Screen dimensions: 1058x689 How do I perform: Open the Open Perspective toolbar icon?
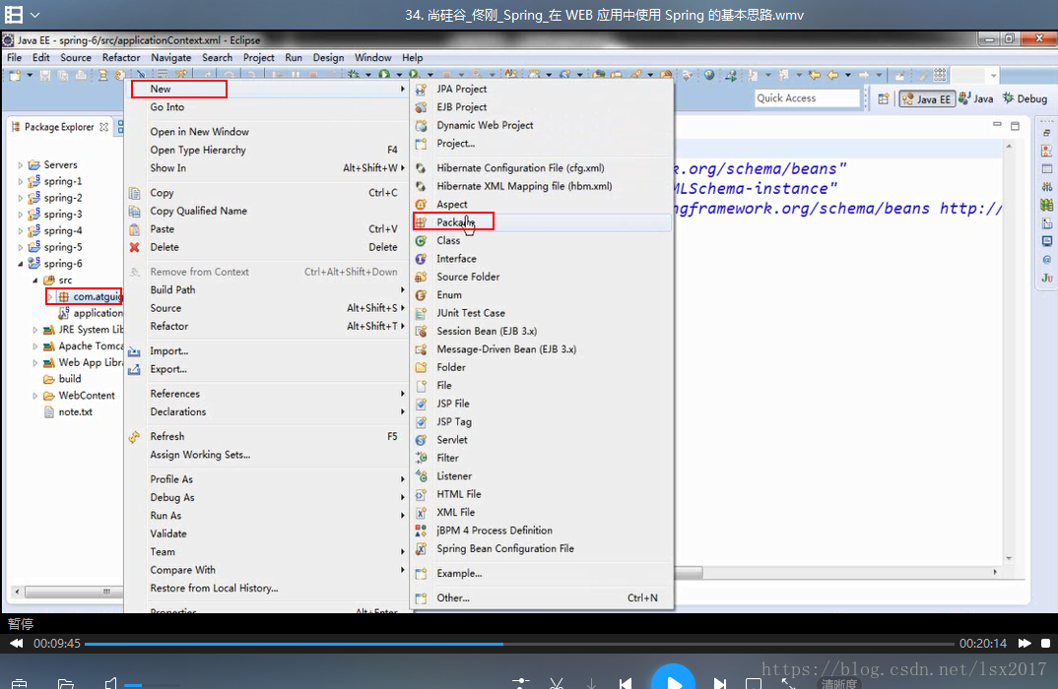pos(883,99)
